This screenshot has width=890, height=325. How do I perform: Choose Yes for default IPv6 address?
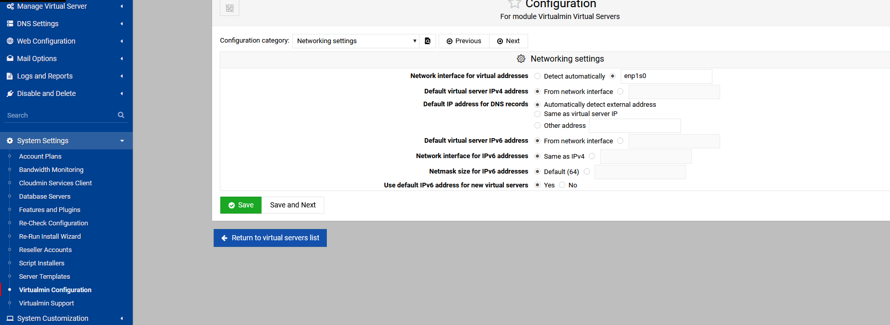[x=537, y=185]
